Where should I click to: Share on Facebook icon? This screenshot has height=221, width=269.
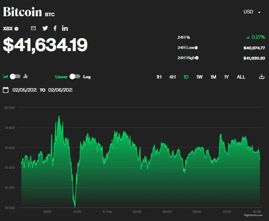(55, 28)
